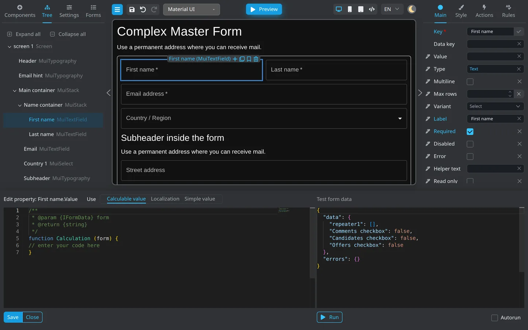Open the Rules properties tab
528x330 pixels.
click(x=509, y=11)
